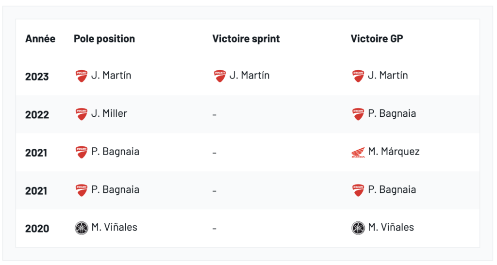The width and height of the screenshot is (497, 265).
Task: Click pole Ducati logo in Márquez-victory row
Action: (82, 153)
